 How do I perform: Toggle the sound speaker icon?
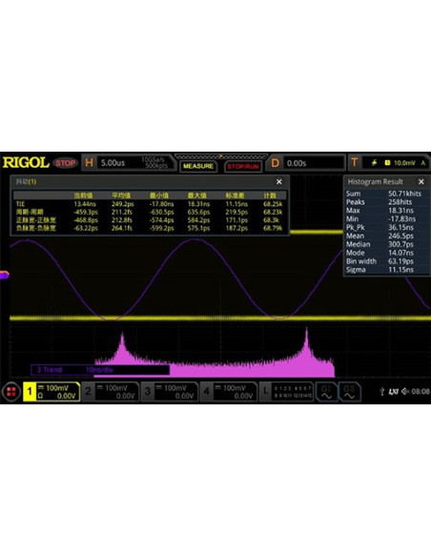405,391
